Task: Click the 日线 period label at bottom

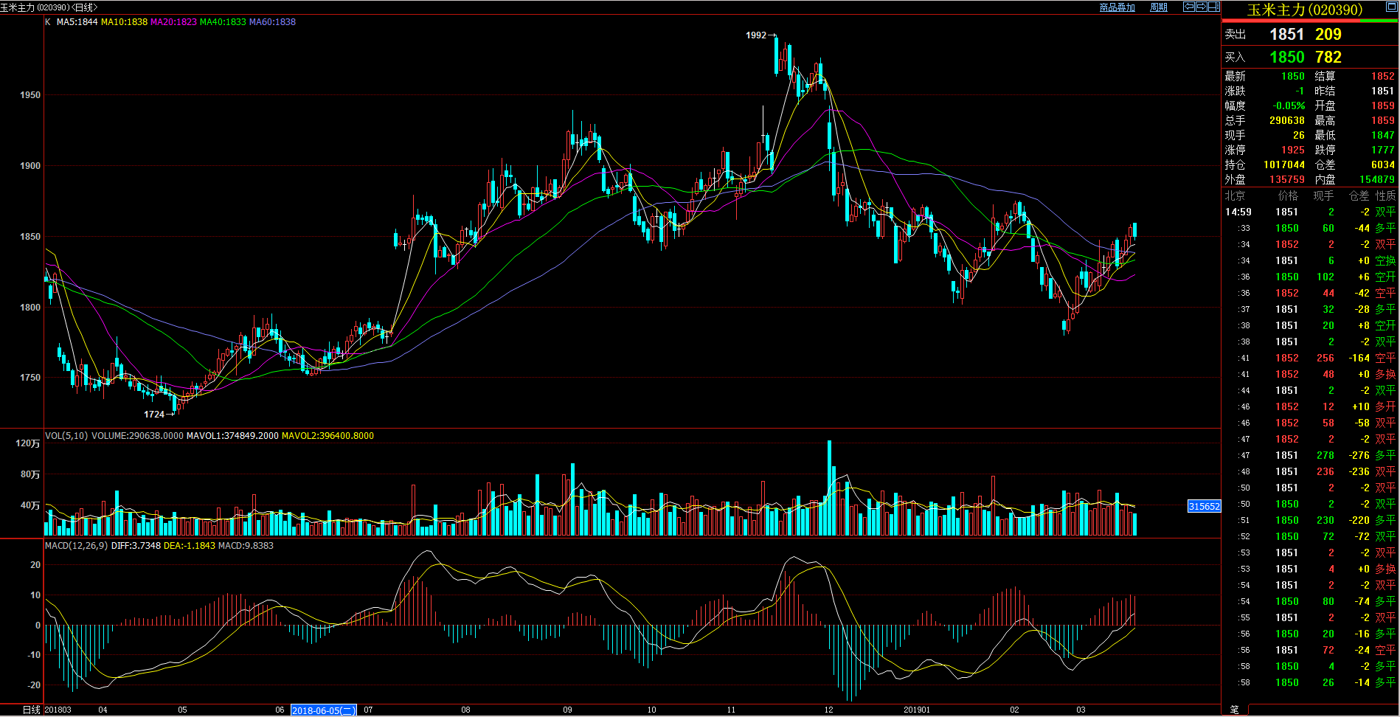Action: coord(32,710)
